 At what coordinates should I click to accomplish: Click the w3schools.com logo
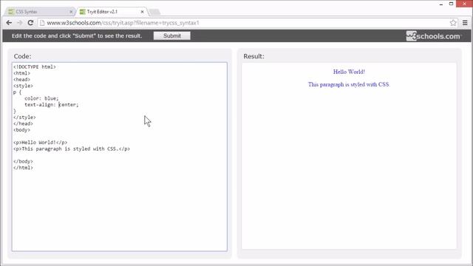tap(434, 36)
